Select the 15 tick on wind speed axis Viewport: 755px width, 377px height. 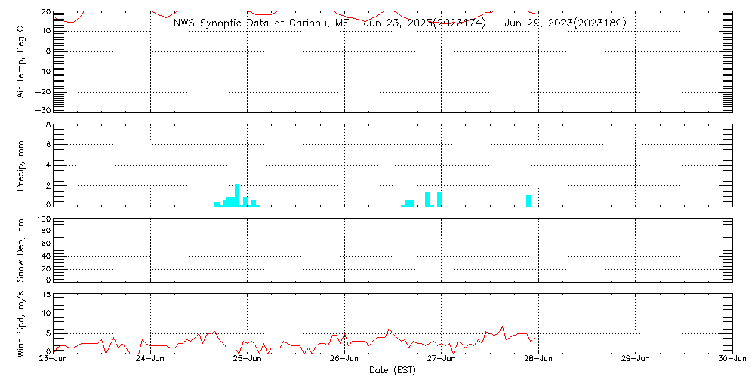coord(45,295)
